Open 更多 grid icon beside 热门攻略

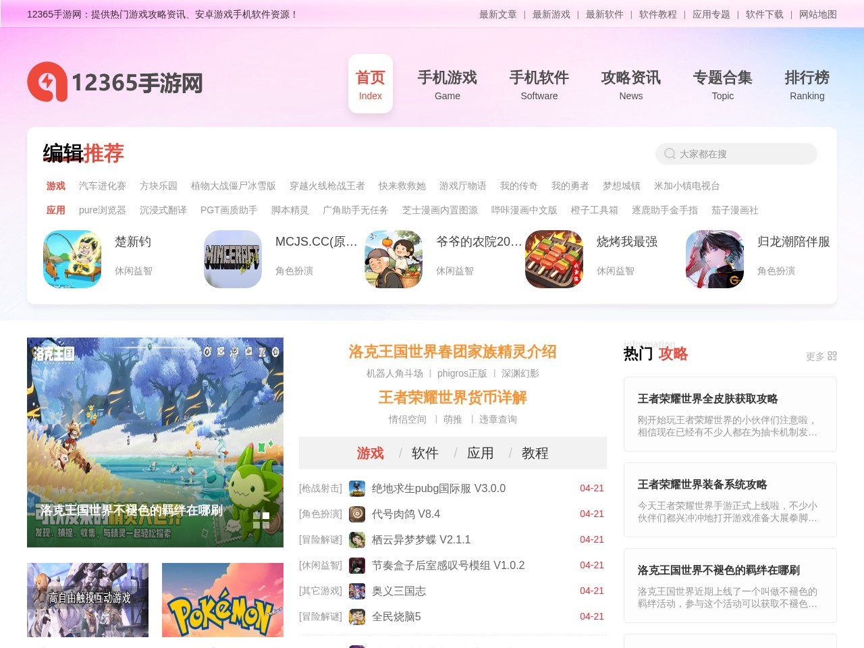[x=832, y=356]
